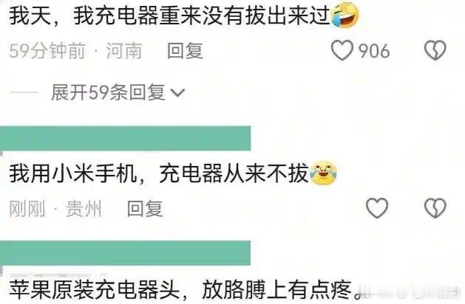Click the rolling laughing emoji in first comment
This screenshot has width=465, height=304.
344,15
